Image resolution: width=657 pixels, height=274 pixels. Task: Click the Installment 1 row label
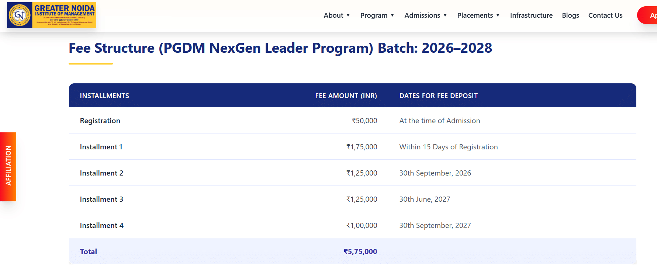101,147
